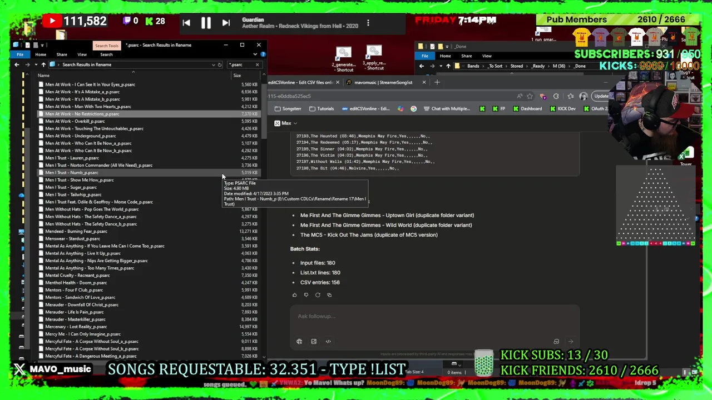Viewport: 712px width, 400px height.
Task: Switch to mavomusic StreamerSonglist tab
Action: click(383, 82)
